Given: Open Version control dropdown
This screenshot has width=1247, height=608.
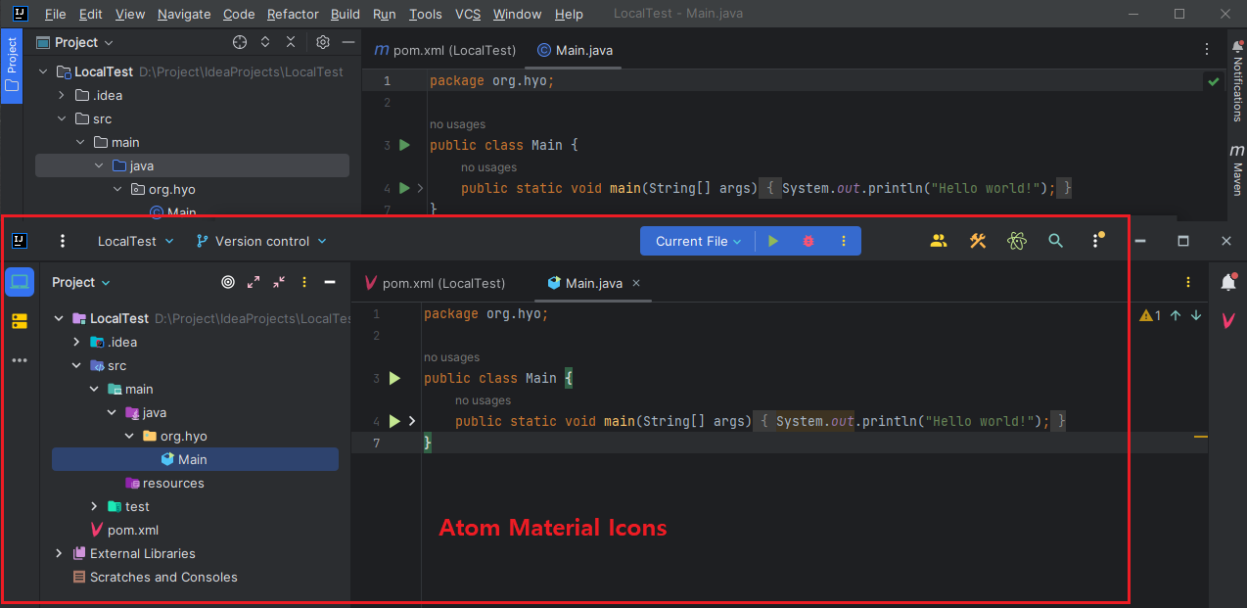Looking at the screenshot, I should 261,241.
